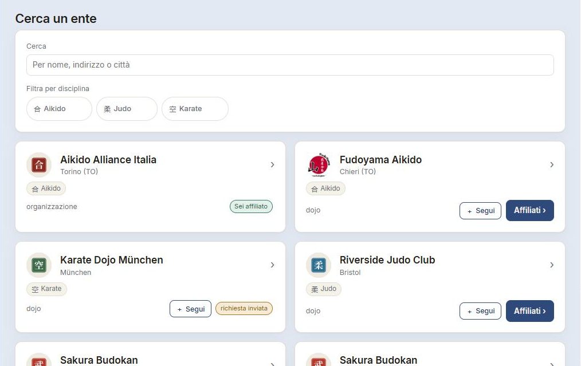Viewport: 581px width, 366px height.
Task: Click the blue Riverside Judo Club logo icon
Action: pyautogui.click(x=319, y=265)
